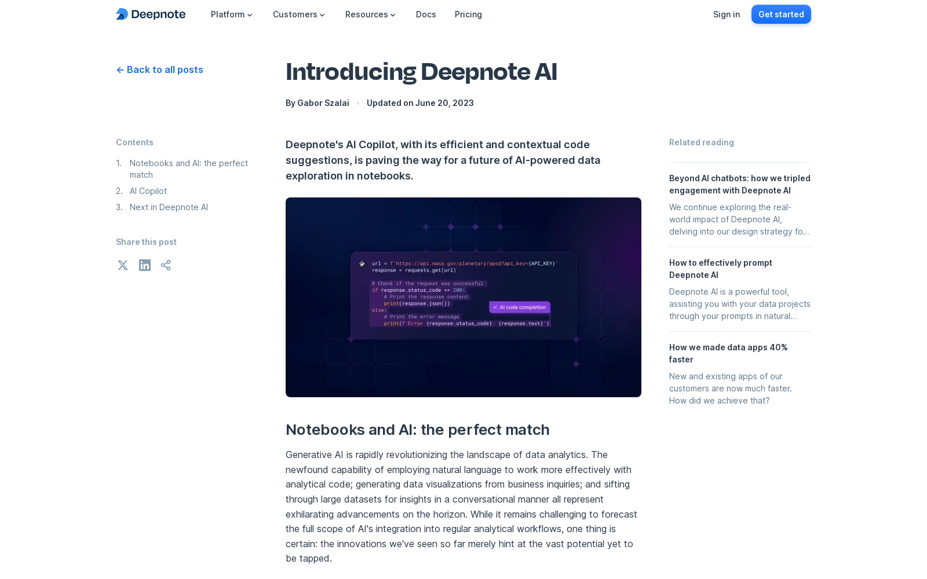Click the Contents heading
The image size is (927, 579).
point(134,142)
